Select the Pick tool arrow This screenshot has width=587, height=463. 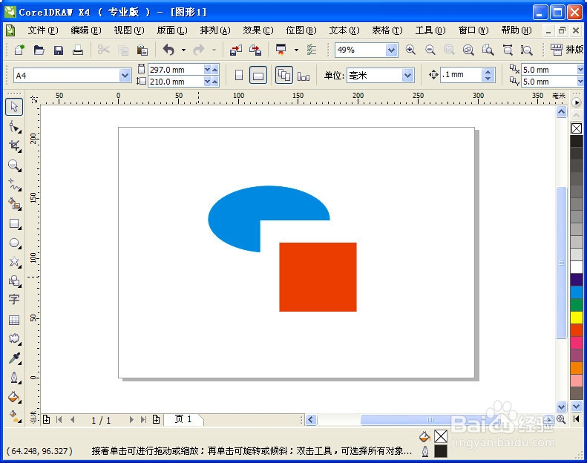pos(14,107)
